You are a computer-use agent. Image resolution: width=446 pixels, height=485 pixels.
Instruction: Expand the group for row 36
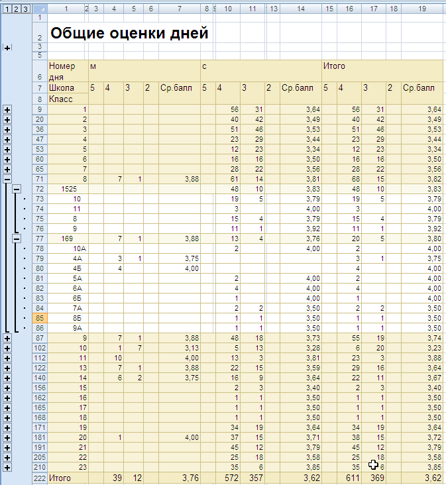point(7,130)
